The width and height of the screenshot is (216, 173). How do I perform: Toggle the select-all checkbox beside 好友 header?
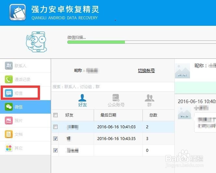click(55, 115)
